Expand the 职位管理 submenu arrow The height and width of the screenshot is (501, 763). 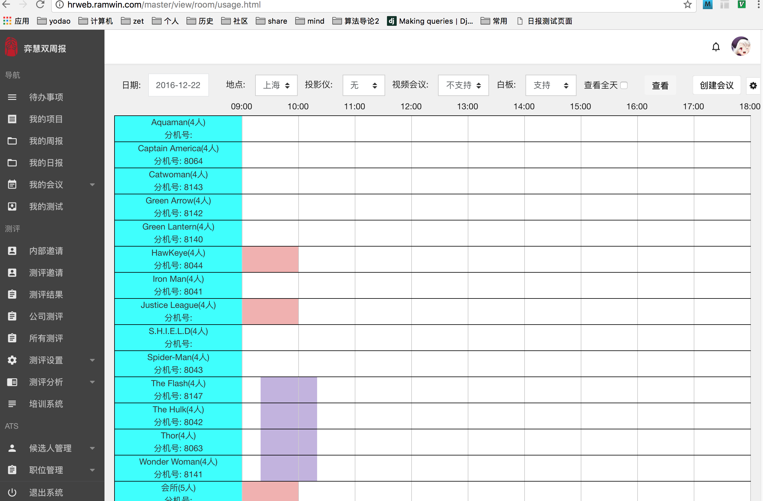pyautogui.click(x=92, y=470)
